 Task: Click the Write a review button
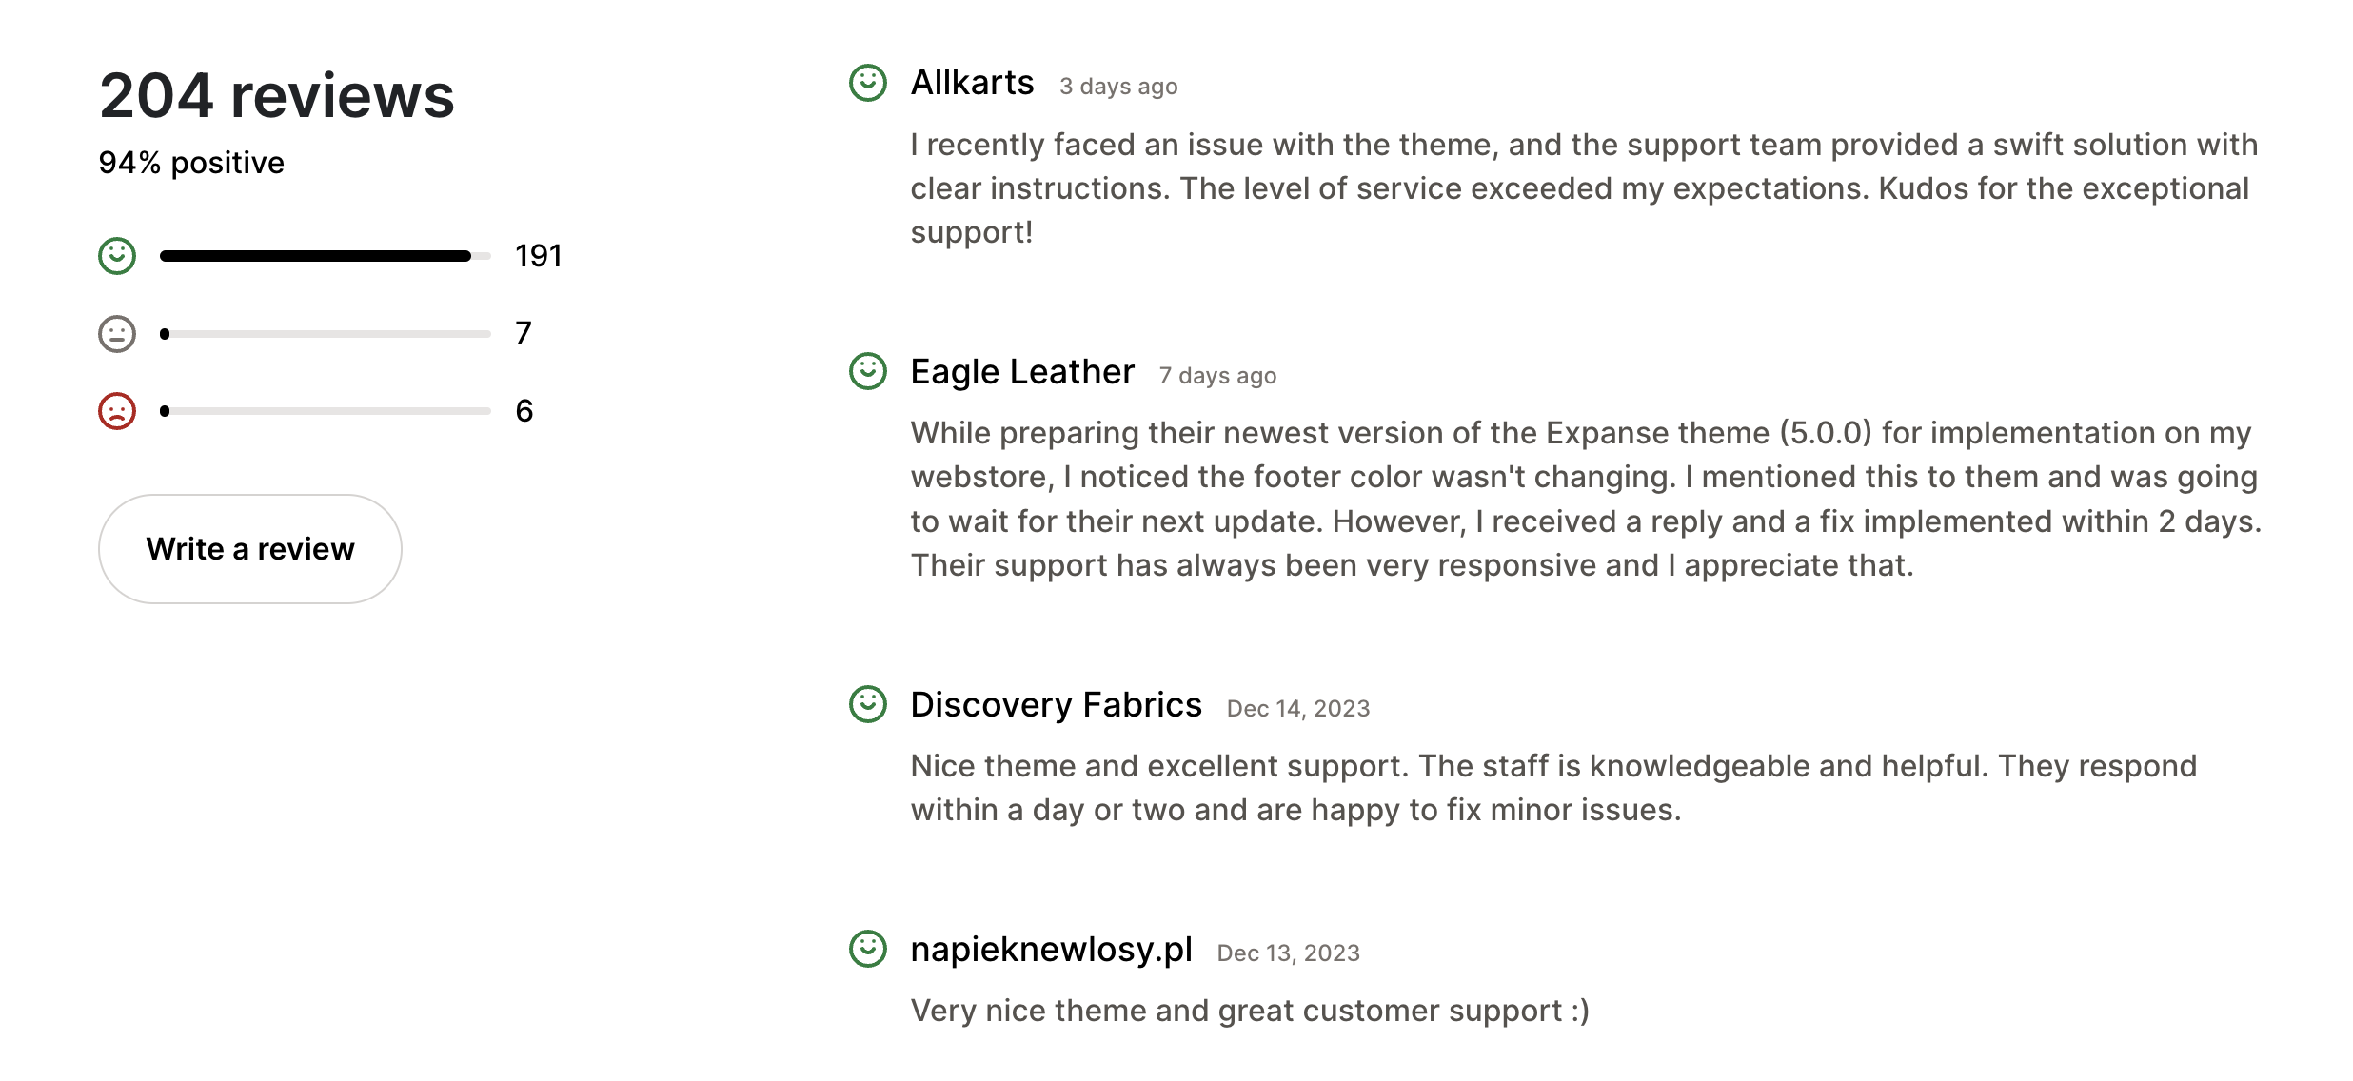pyautogui.click(x=249, y=549)
